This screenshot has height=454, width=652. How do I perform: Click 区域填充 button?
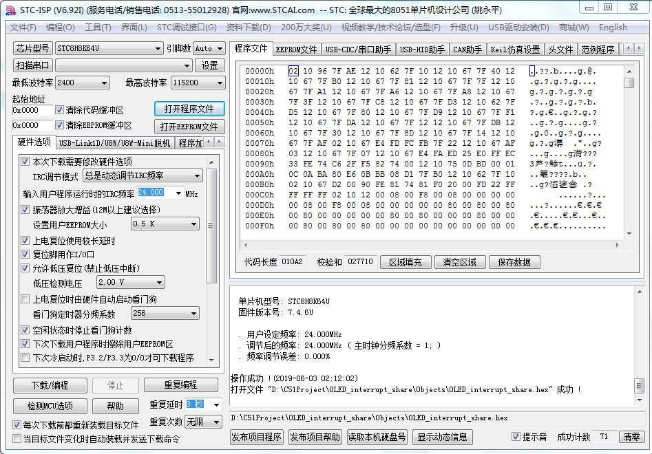405,262
